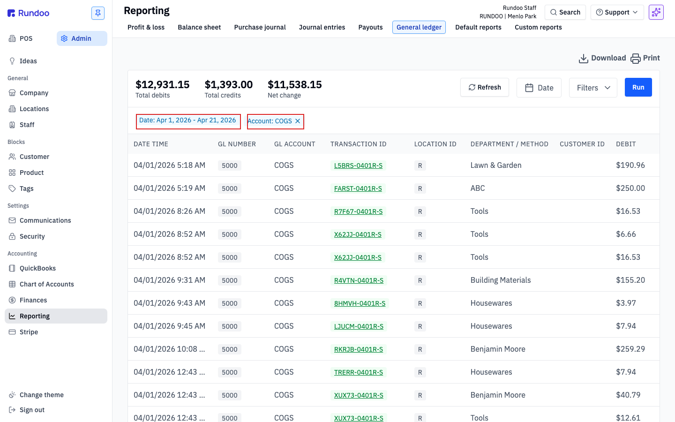Open the Support dropdown
675x422 pixels.
617,12
